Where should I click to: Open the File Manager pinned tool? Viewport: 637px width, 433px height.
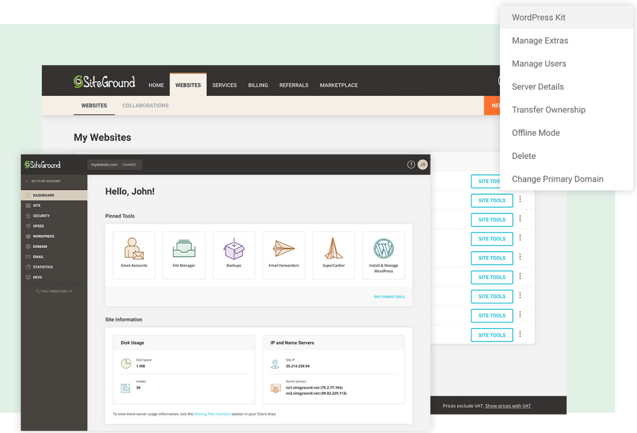tap(184, 255)
